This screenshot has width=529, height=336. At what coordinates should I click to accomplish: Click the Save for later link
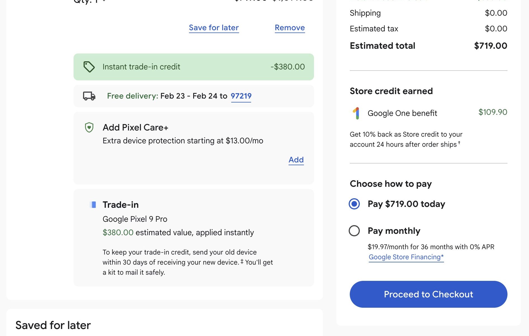(214, 28)
